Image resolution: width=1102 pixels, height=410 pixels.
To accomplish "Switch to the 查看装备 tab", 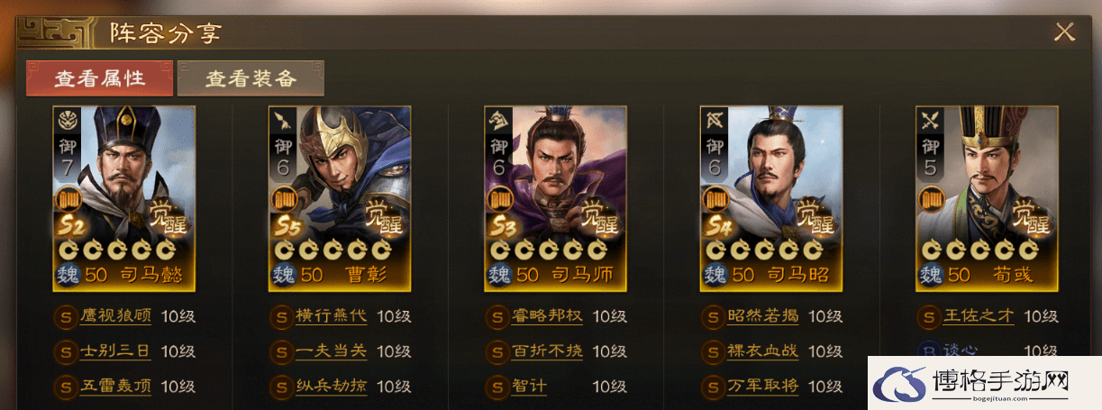I will point(250,78).
